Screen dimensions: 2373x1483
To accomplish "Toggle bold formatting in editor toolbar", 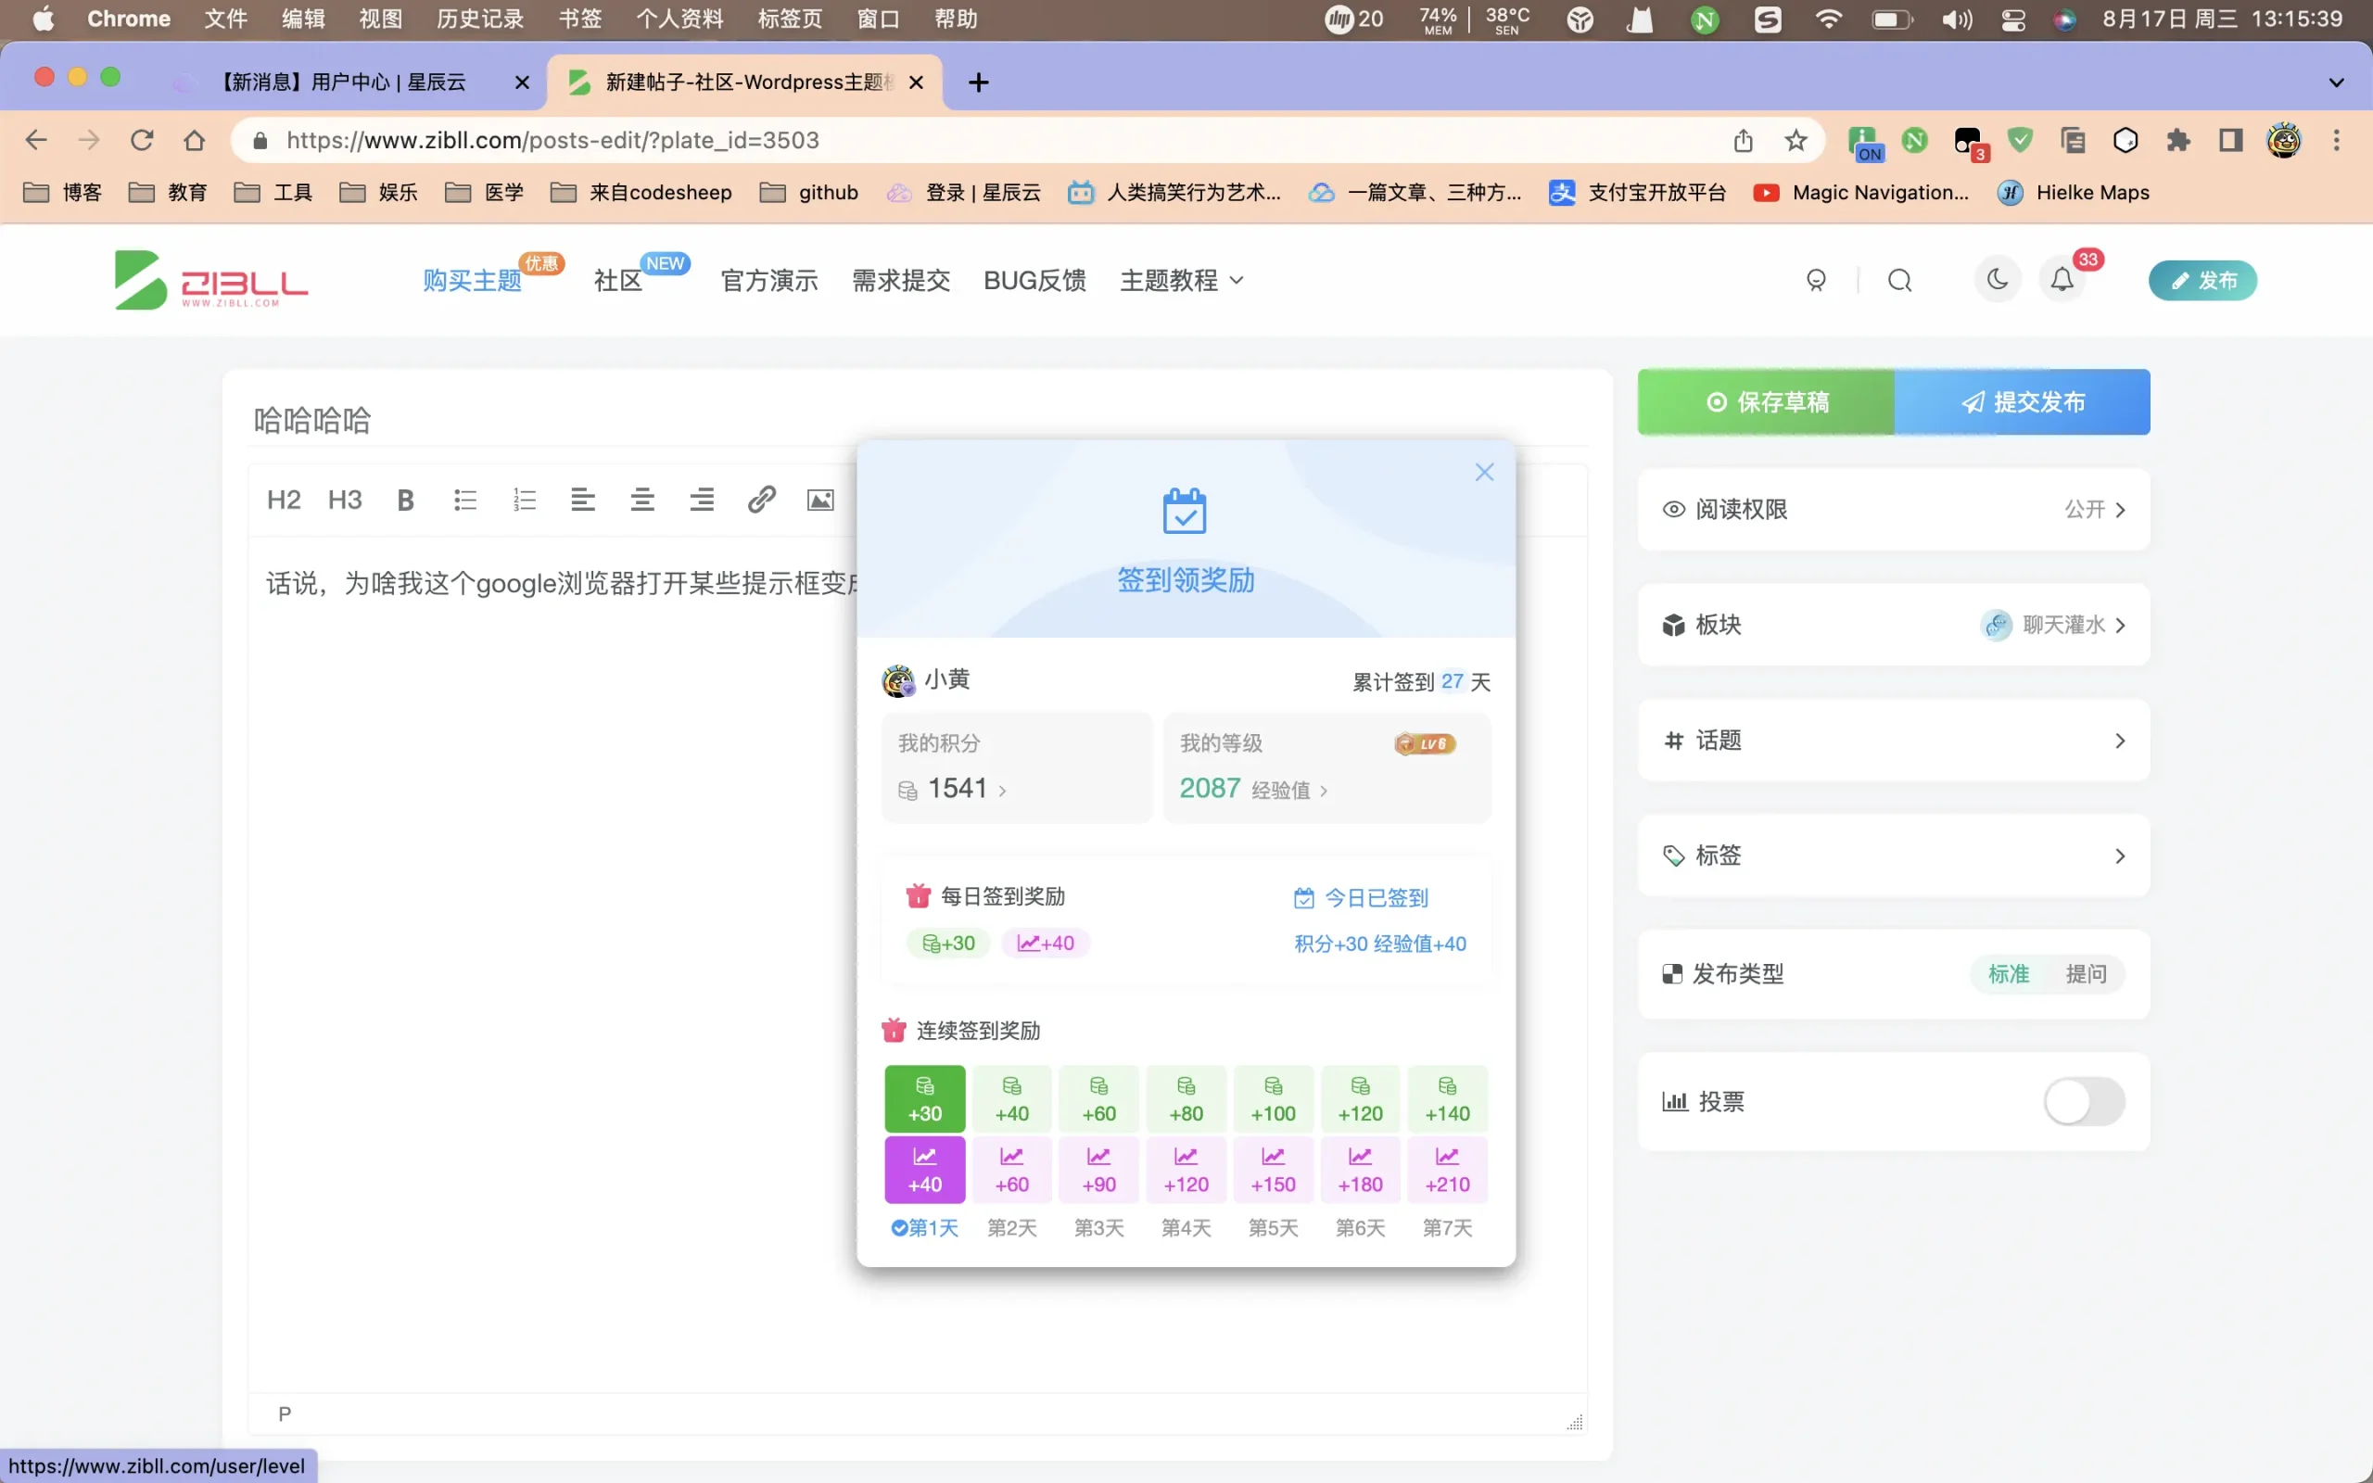I will pyautogui.click(x=405, y=501).
